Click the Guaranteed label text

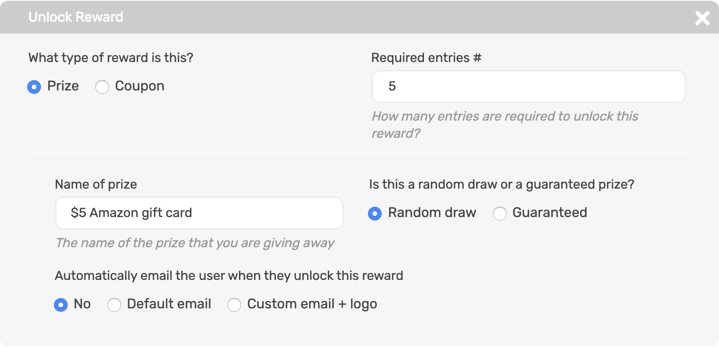pyautogui.click(x=549, y=213)
